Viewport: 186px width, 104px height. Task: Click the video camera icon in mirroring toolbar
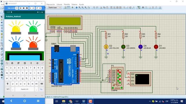[24, 8]
